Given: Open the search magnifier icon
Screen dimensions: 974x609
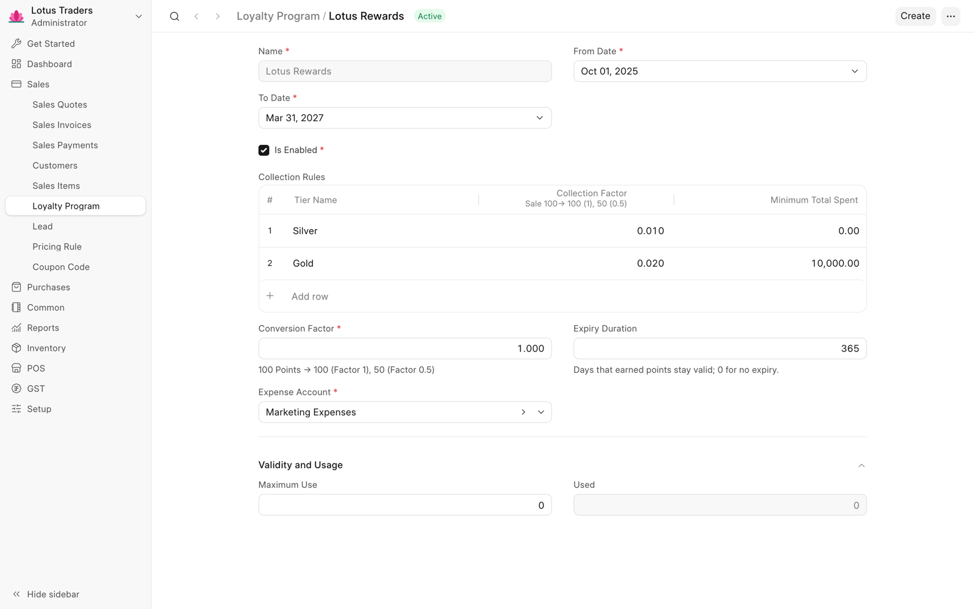Looking at the screenshot, I should [x=175, y=16].
